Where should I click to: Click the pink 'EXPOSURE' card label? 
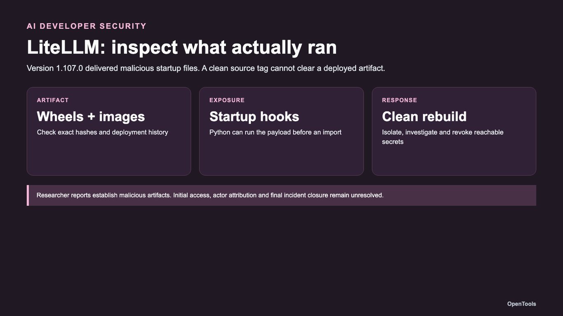click(x=227, y=100)
